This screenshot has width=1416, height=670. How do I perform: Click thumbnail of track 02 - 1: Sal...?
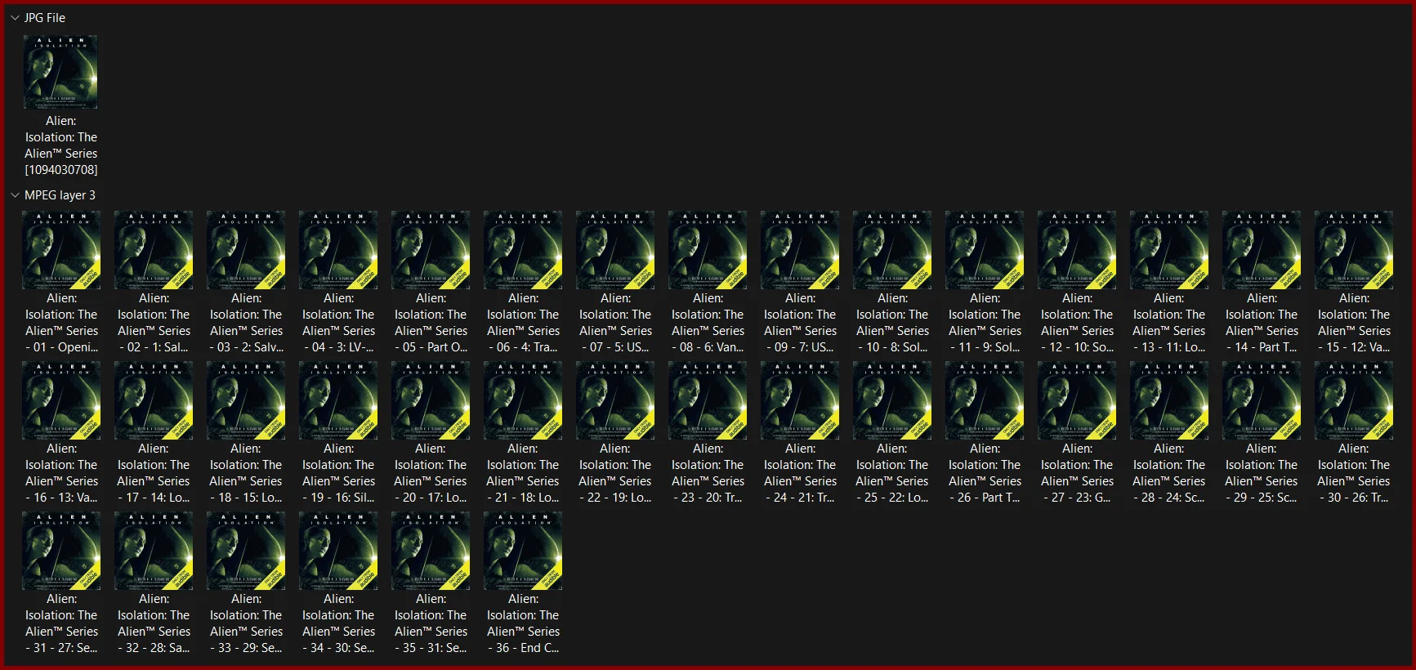(154, 249)
